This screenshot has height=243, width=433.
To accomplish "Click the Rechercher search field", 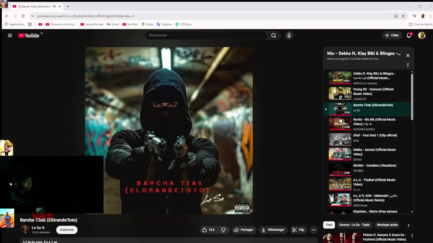I will (x=206, y=35).
